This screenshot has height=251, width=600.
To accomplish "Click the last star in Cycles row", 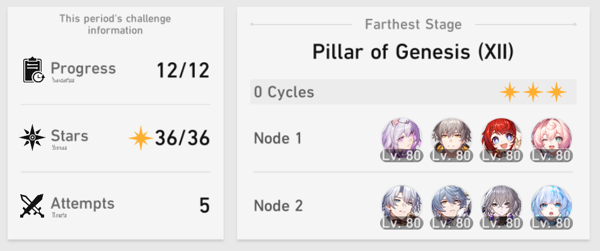I will click(x=557, y=92).
